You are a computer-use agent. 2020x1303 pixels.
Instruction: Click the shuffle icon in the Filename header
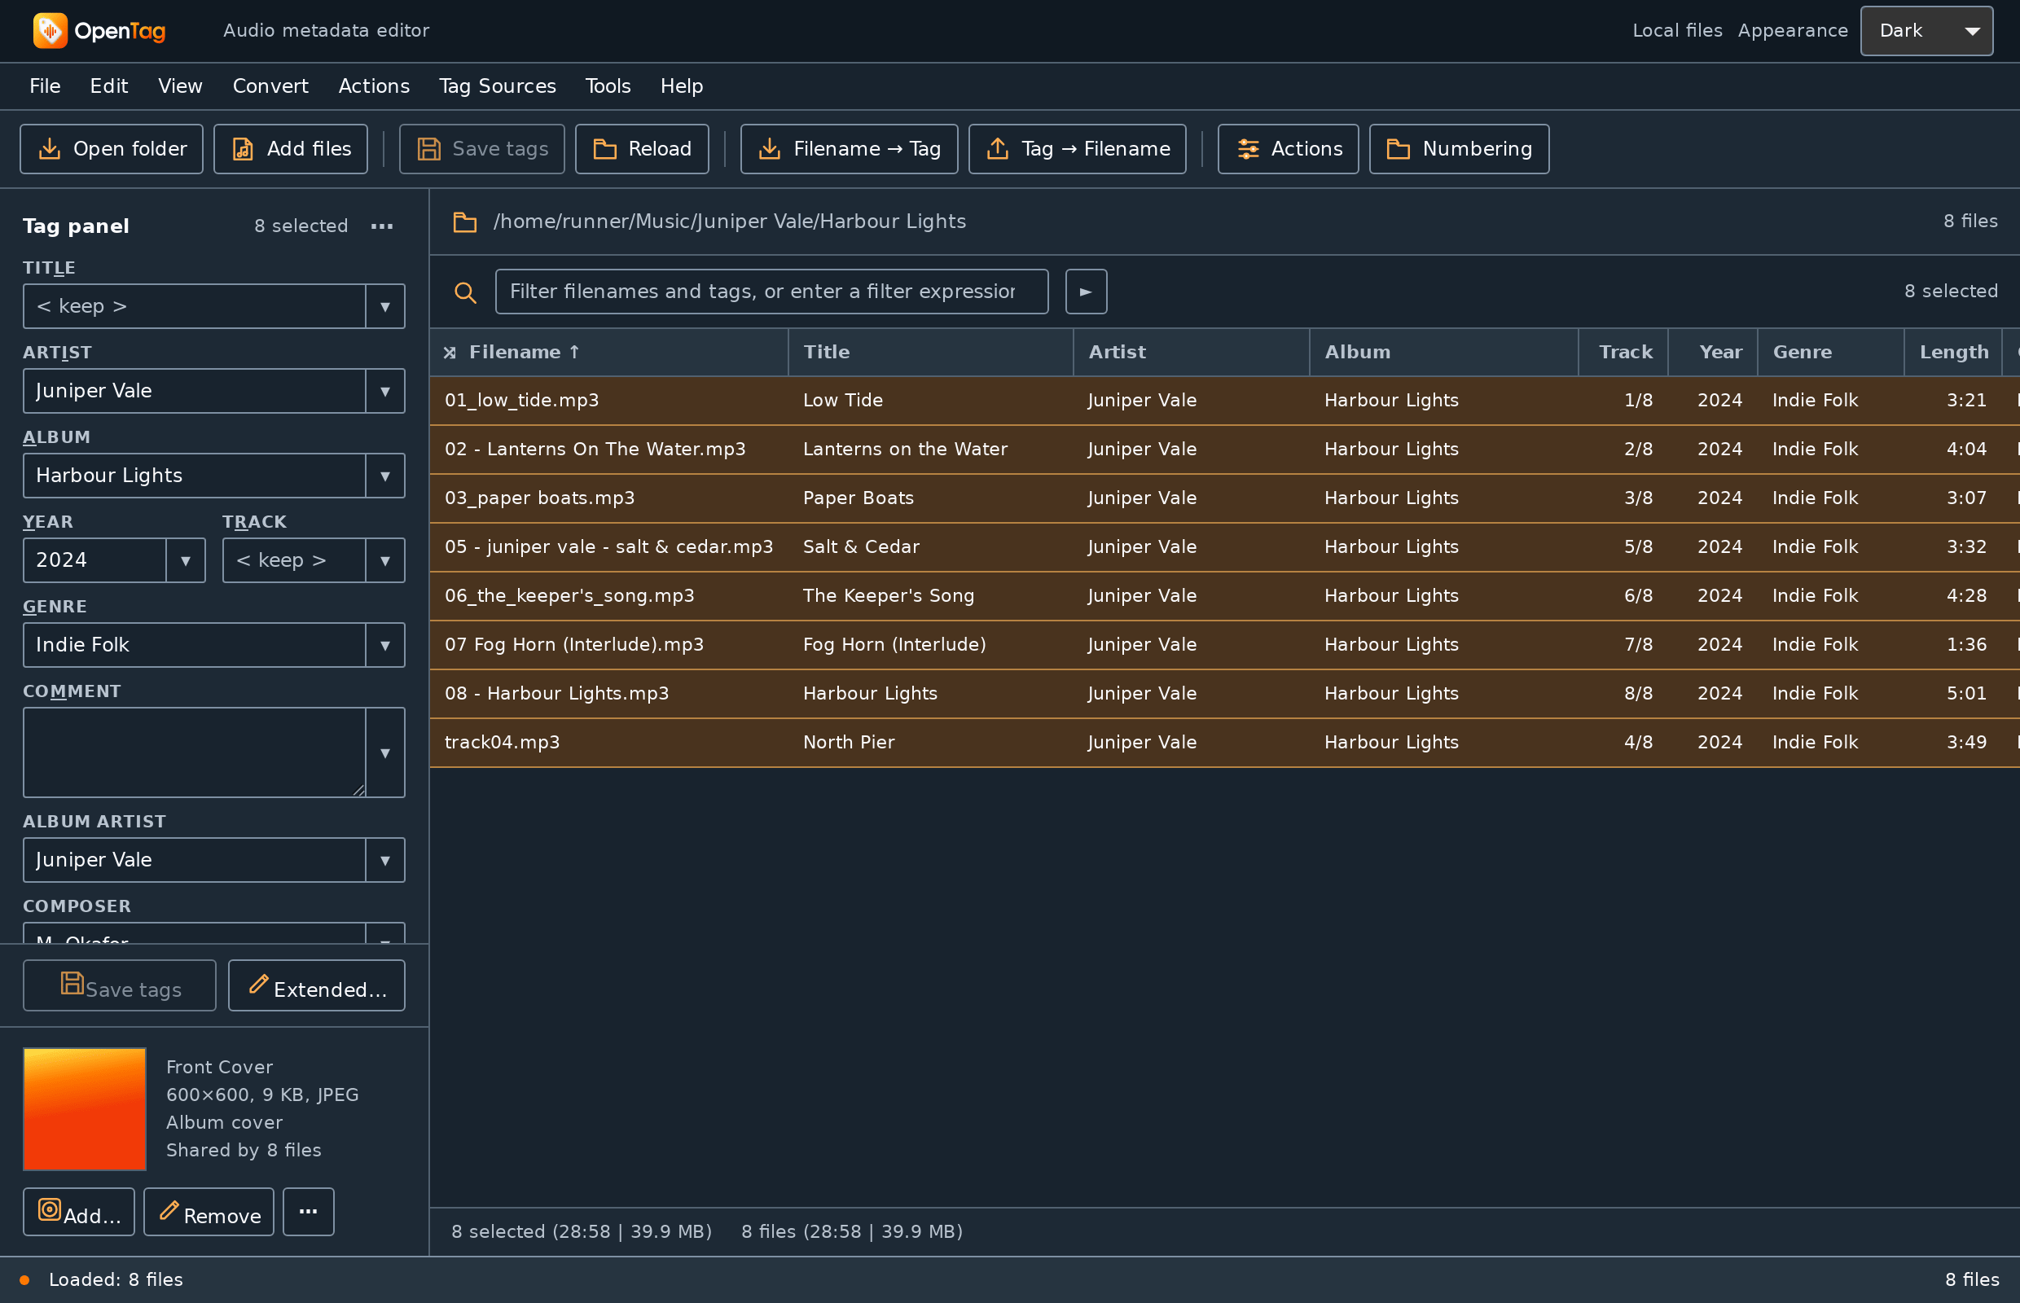(450, 353)
